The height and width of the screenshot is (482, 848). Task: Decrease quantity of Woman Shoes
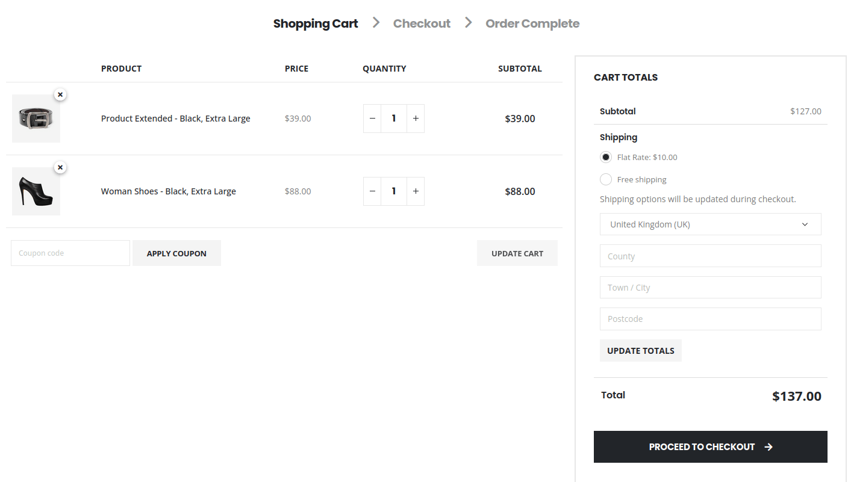(x=372, y=191)
